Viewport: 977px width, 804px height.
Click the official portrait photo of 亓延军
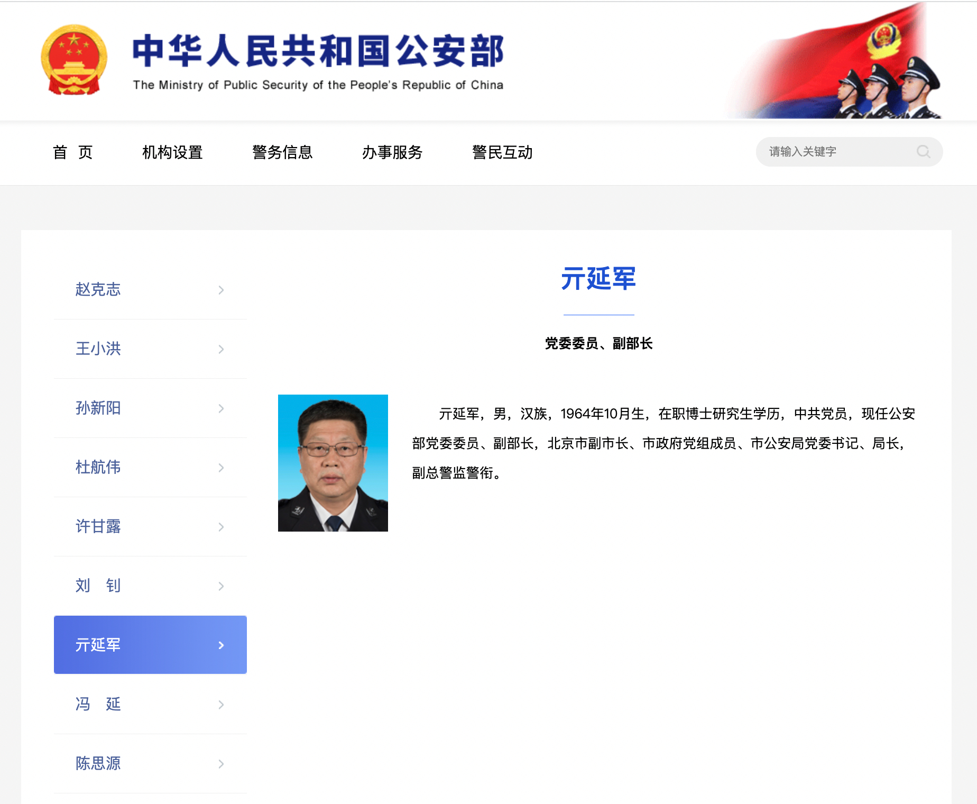pyautogui.click(x=333, y=463)
